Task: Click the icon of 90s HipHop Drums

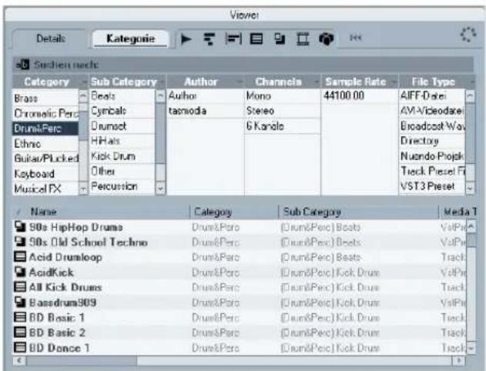Action: pyautogui.click(x=20, y=227)
